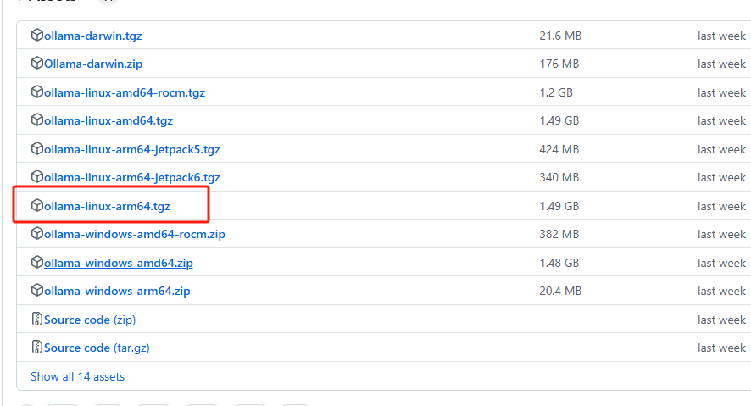
Task: Download ollama-darwin.tgz
Action: pos(93,36)
